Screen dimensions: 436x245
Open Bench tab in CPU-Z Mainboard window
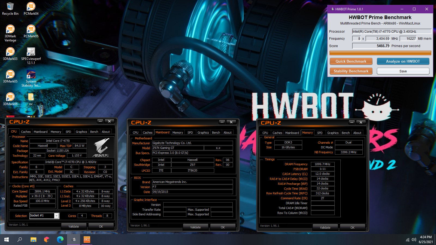click(216, 133)
